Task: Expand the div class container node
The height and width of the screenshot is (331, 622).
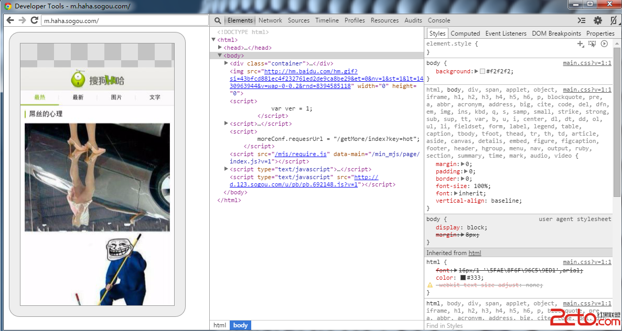Action: pyautogui.click(x=227, y=63)
